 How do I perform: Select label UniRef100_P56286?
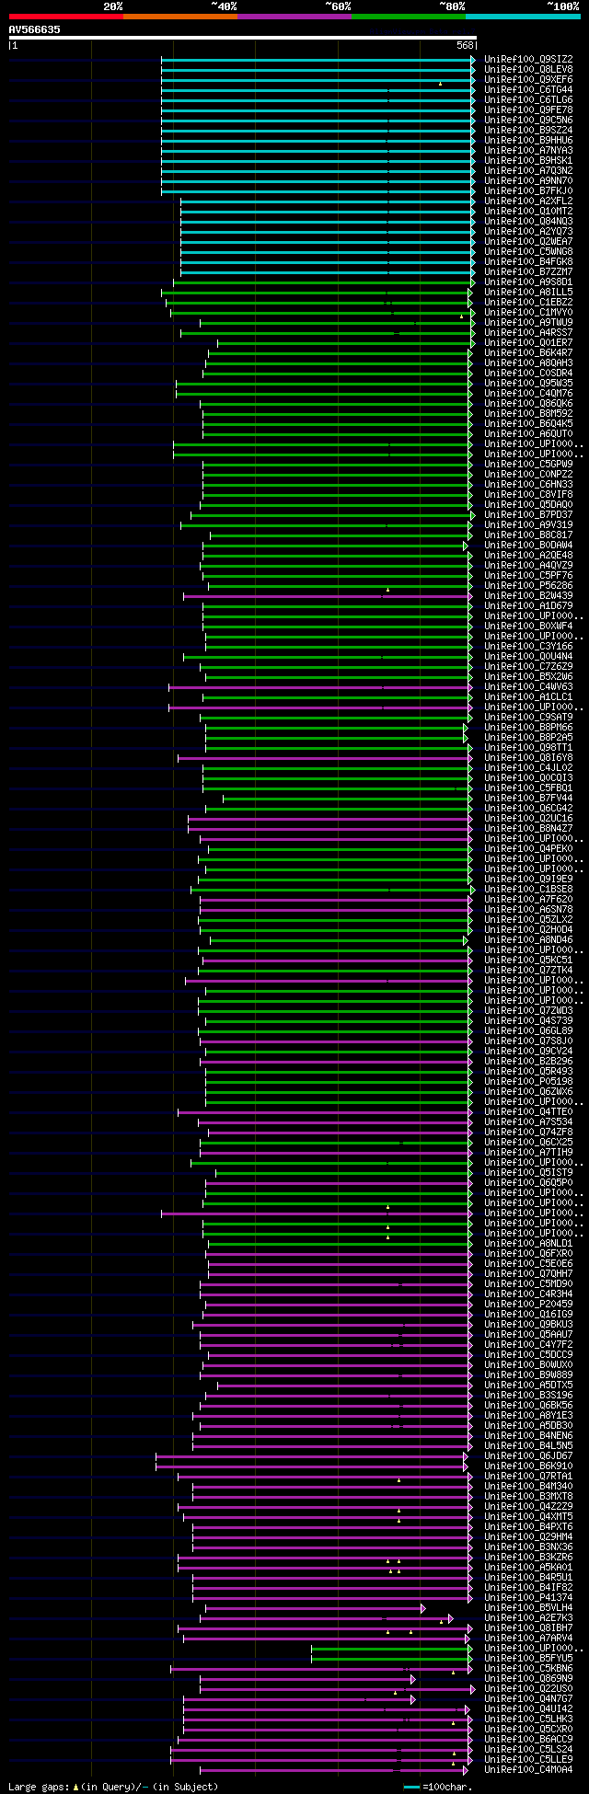(528, 586)
